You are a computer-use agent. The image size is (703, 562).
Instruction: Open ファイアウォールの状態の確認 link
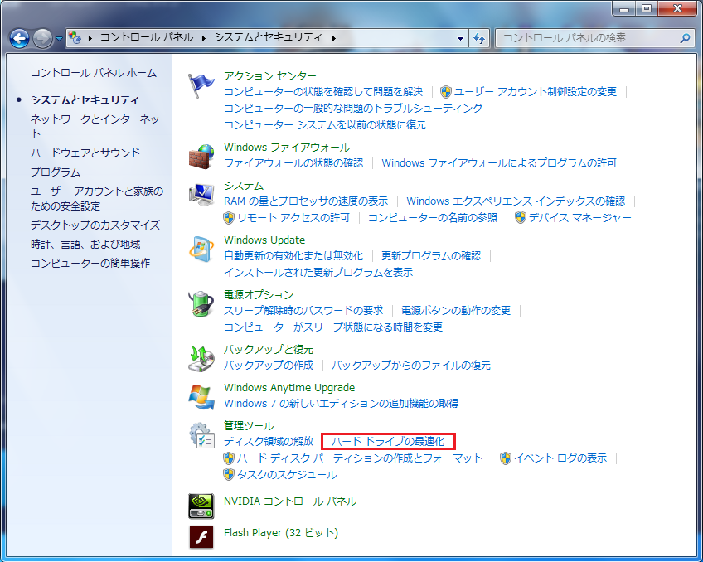[293, 163]
